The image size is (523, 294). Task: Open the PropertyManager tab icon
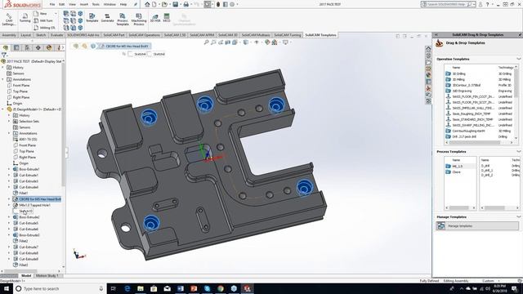coord(16,47)
